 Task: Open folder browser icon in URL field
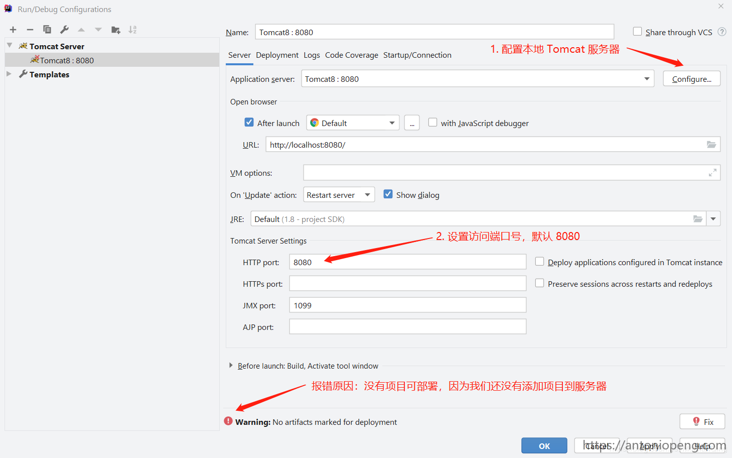[711, 144]
